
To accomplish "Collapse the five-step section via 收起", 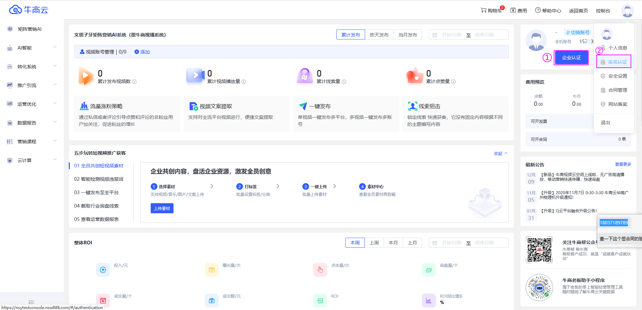I will click(x=501, y=153).
